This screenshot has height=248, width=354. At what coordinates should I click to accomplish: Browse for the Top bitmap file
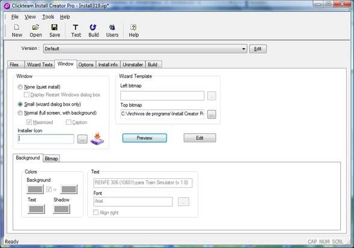pos(212,115)
